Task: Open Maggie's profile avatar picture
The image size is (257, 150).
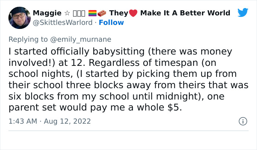Action: pos(19,18)
